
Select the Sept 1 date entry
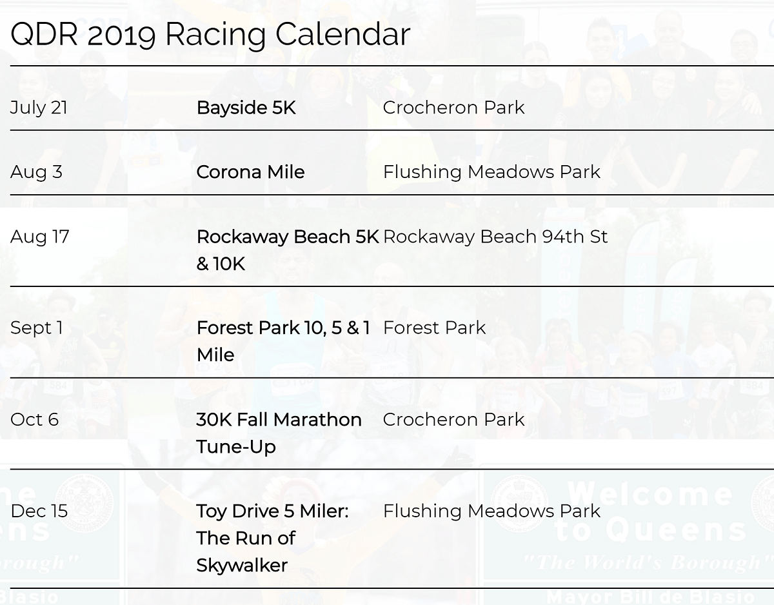click(36, 328)
